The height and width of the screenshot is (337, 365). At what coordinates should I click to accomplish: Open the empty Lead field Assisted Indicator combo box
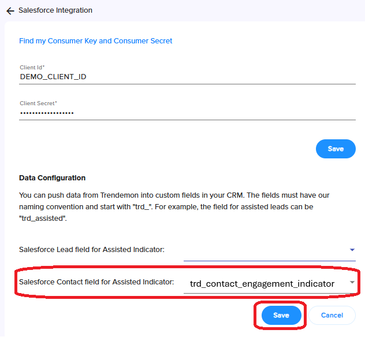tap(266, 250)
